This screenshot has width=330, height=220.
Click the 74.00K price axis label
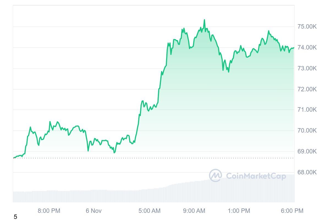[307, 48]
